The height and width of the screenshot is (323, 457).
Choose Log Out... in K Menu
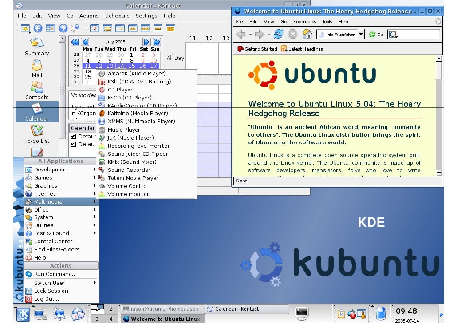(61, 299)
